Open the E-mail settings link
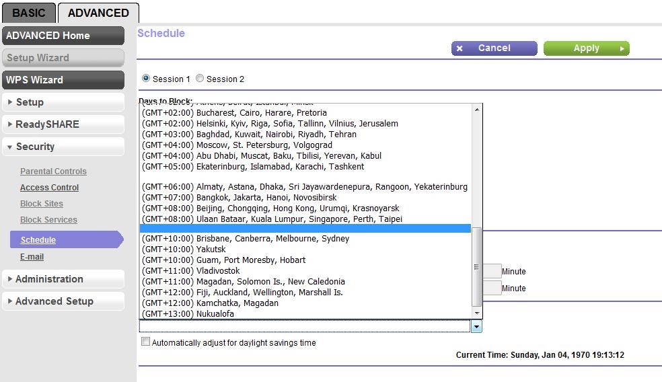 pyautogui.click(x=32, y=257)
